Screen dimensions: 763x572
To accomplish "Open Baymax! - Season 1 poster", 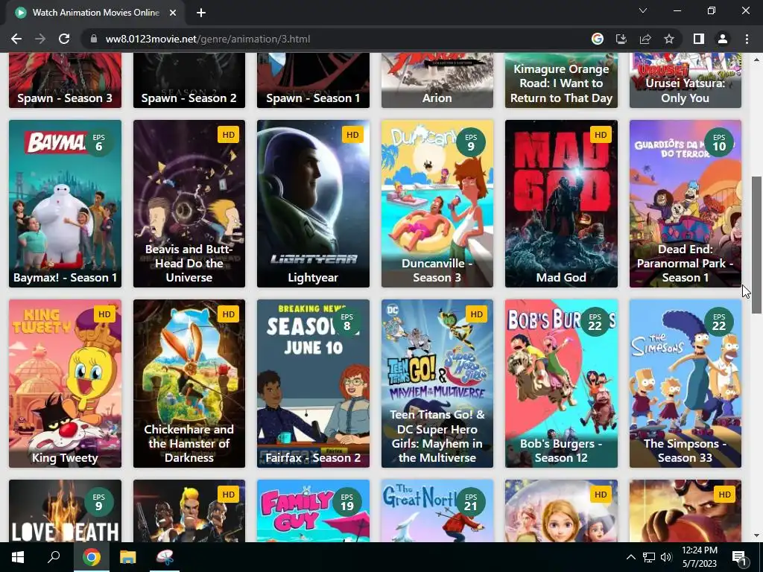I will point(65,204).
